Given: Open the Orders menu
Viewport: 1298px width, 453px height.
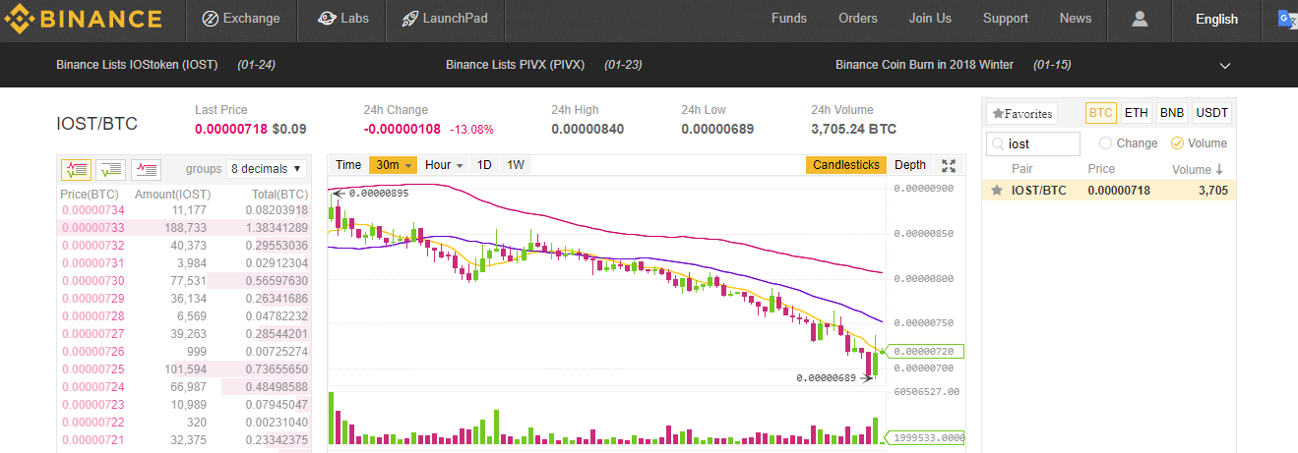Looking at the screenshot, I should 858,19.
